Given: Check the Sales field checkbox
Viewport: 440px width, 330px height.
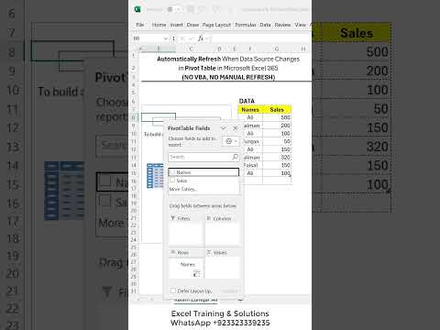Looking at the screenshot, I should coord(172,181).
